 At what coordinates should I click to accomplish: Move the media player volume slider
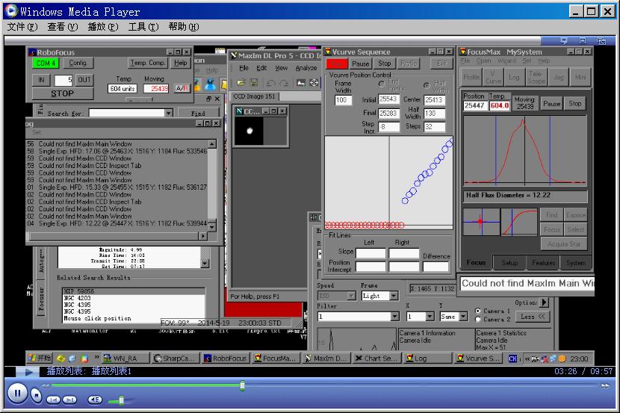[122, 401]
